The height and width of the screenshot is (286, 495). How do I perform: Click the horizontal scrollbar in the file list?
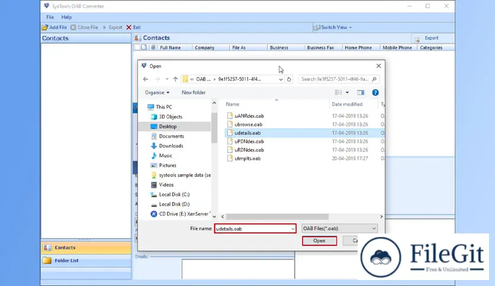[277, 217]
